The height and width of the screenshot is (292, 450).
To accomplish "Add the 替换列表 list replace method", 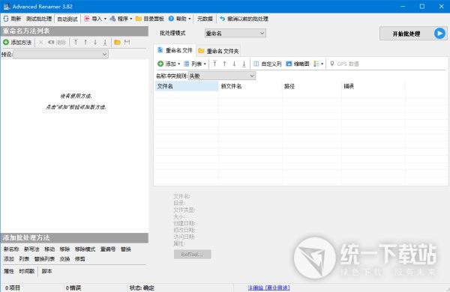I will click(44, 259).
